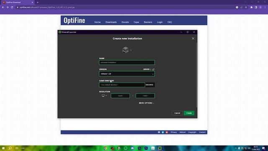
Task: Expand the installation icon chevron dropdown
Action: (131, 50)
